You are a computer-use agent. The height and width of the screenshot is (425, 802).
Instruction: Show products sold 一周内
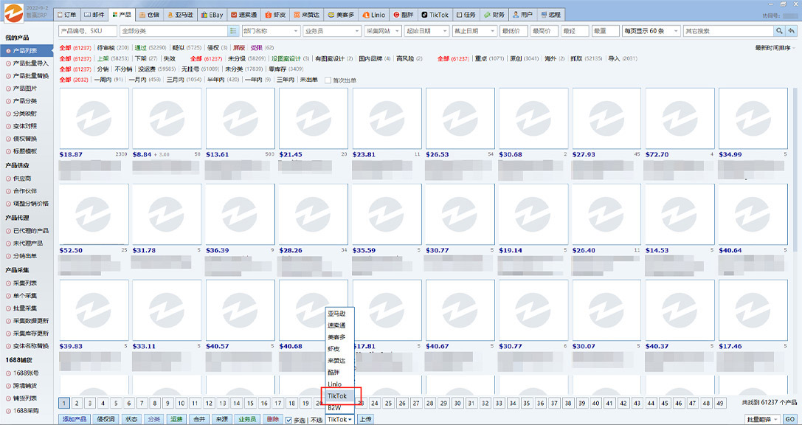point(103,80)
